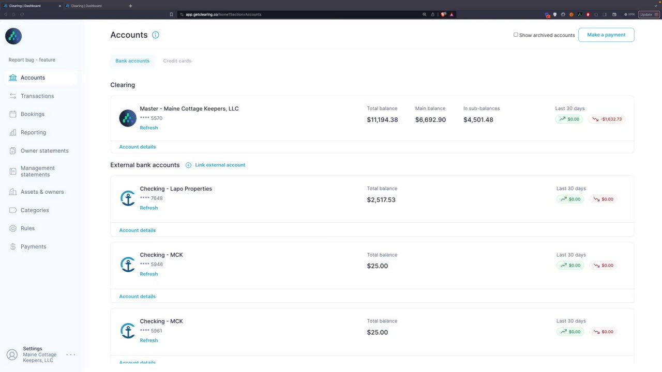Click the browser Update button
Viewport: 662px width, 372px height.
pyautogui.click(x=649, y=14)
